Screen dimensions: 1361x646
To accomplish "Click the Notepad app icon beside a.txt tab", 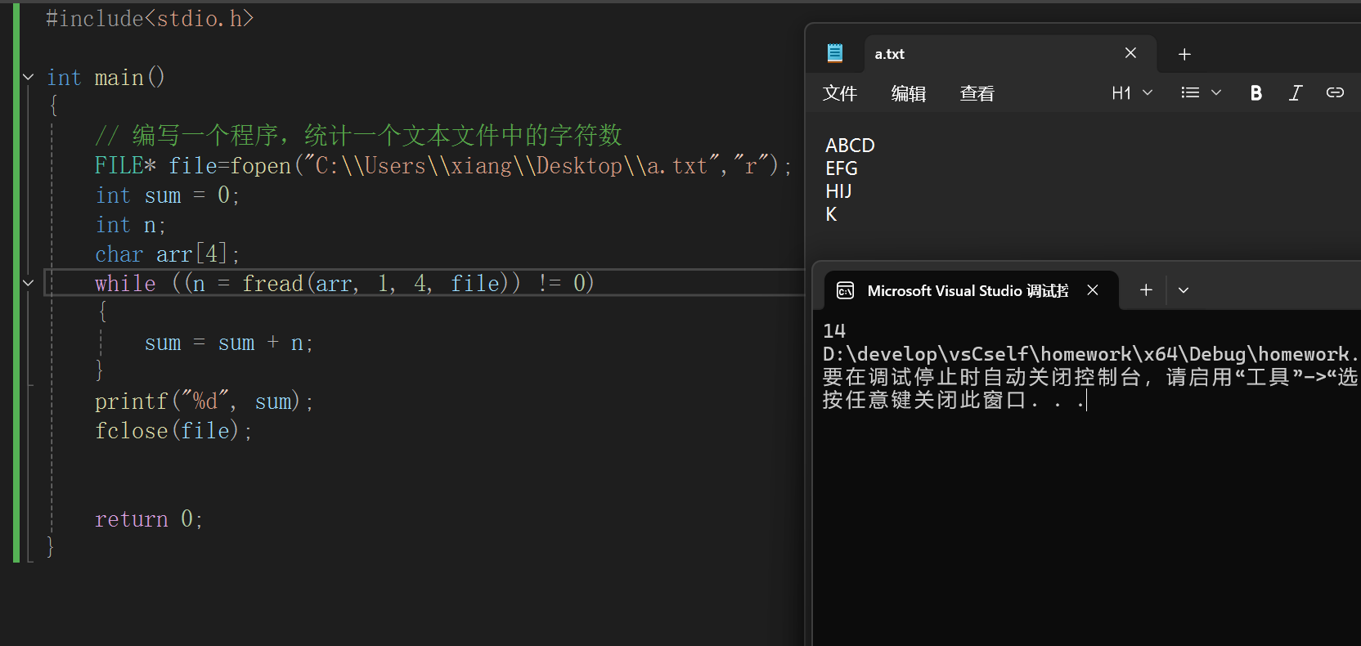I will point(834,54).
